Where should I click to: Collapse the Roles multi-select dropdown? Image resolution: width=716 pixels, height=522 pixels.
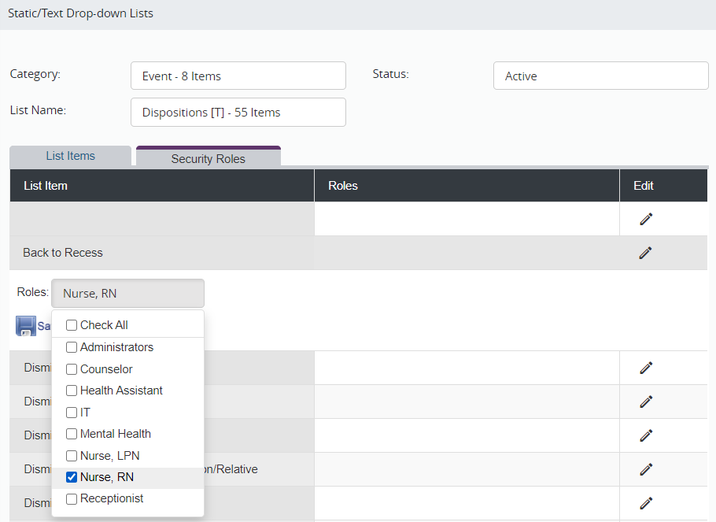[127, 294]
